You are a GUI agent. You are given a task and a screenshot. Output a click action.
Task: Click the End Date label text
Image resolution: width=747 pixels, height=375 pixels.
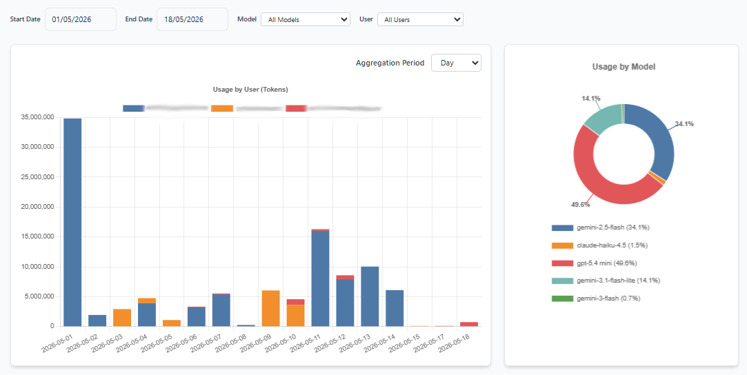coord(139,19)
